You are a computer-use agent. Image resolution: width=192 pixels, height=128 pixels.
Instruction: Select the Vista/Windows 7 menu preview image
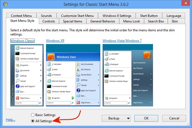[128, 75]
